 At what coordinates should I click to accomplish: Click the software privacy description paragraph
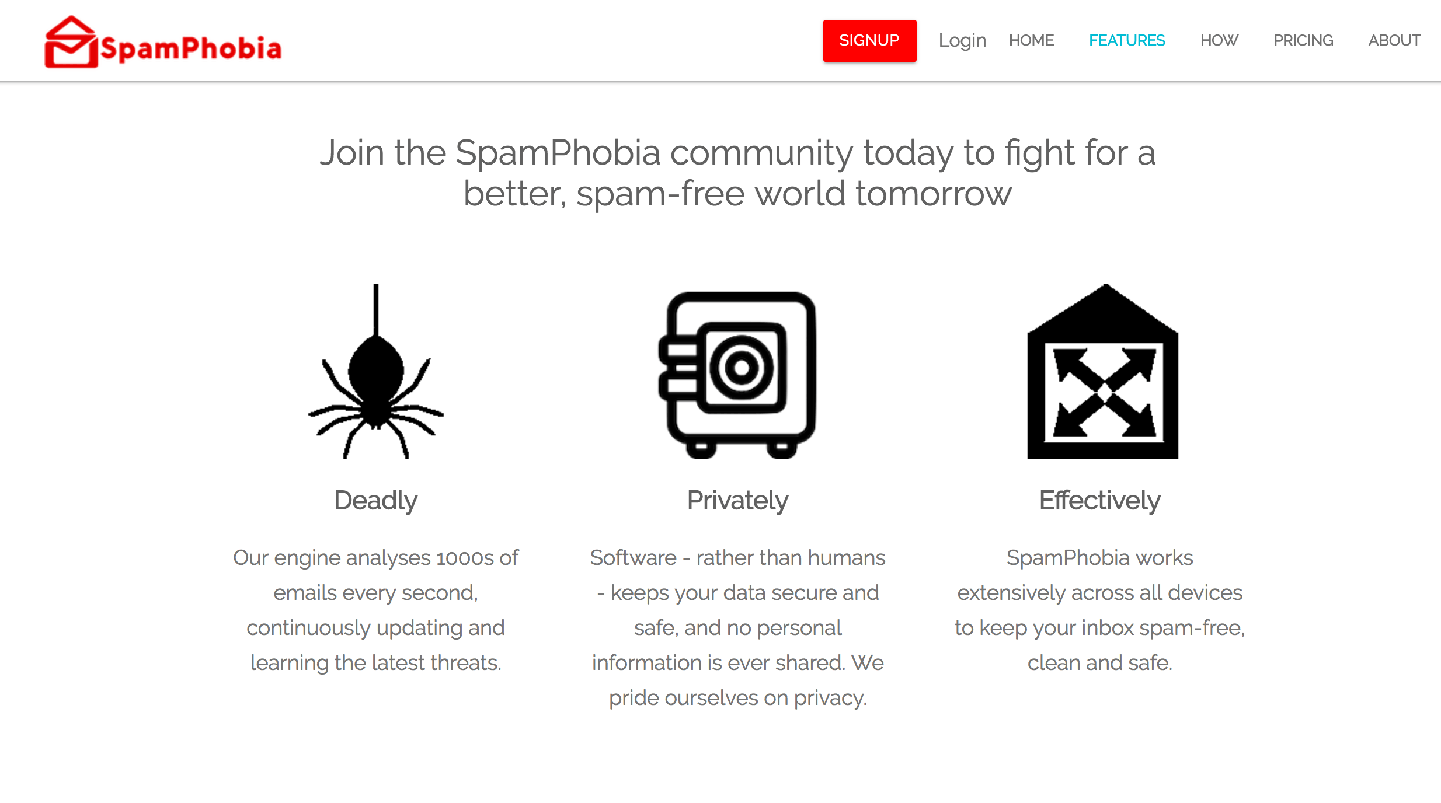click(737, 627)
